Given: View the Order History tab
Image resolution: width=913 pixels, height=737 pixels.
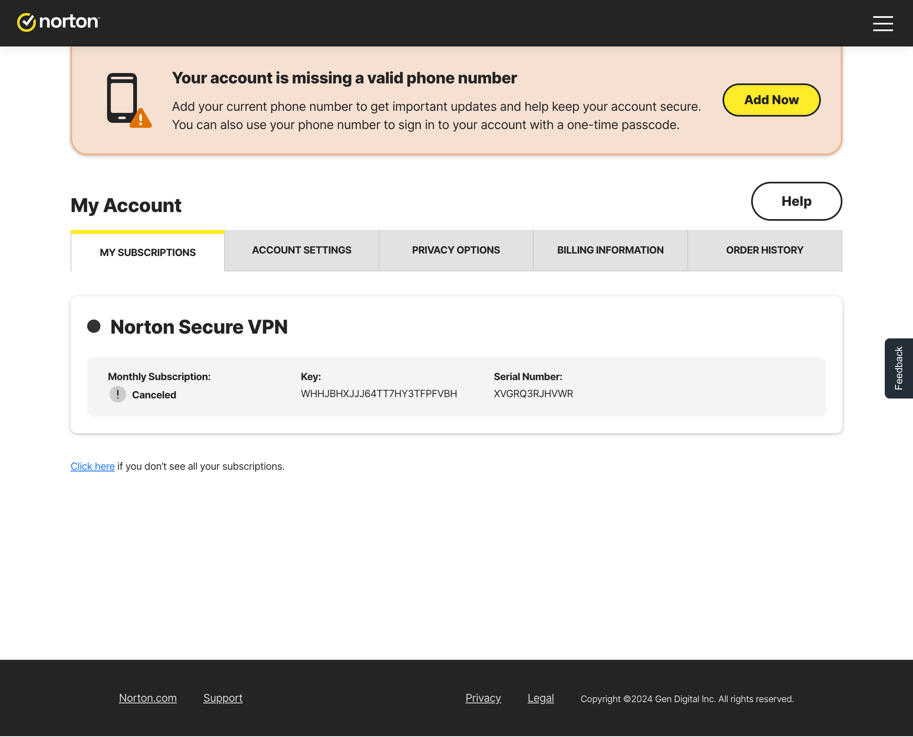Looking at the screenshot, I should [764, 250].
